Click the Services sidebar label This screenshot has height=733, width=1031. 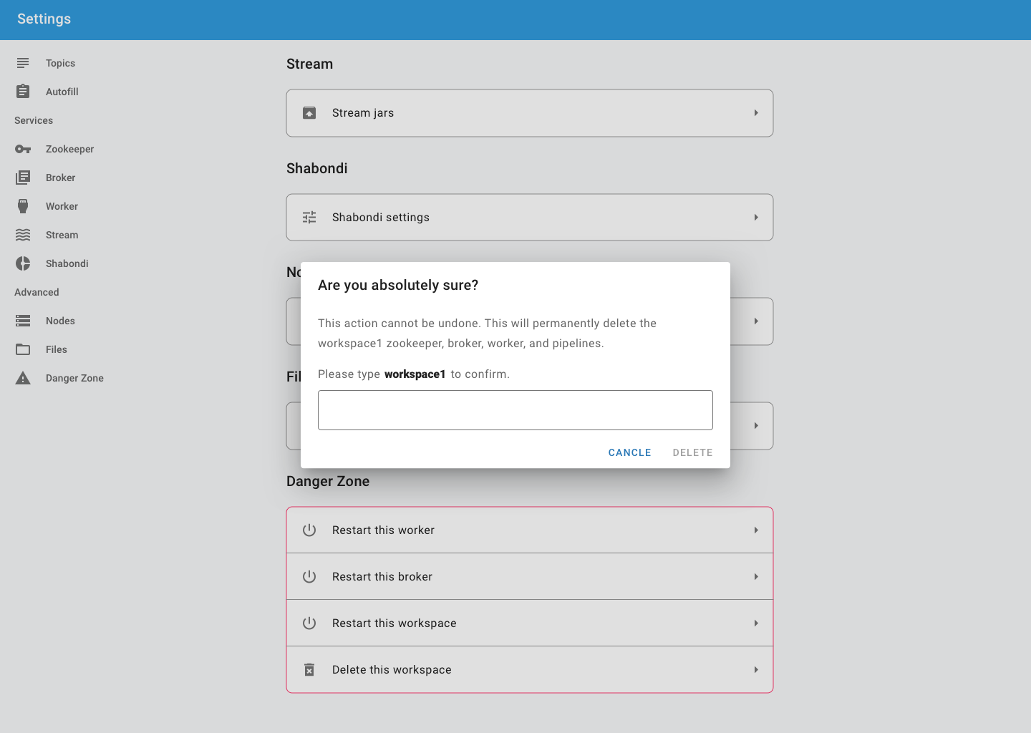[34, 120]
